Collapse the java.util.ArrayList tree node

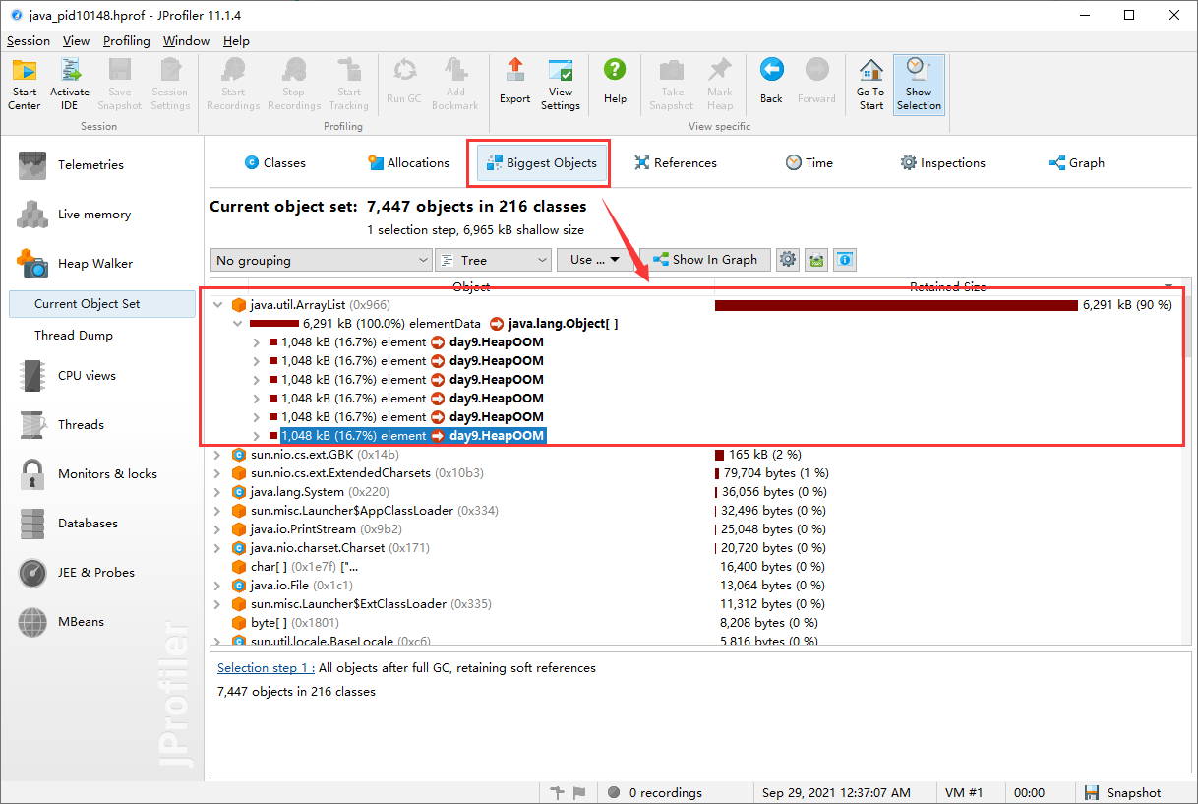[219, 305]
